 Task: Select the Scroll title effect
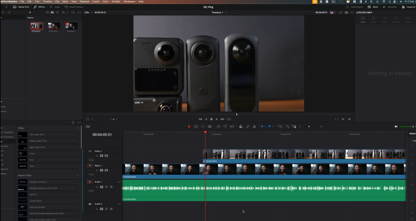pyautogui.click(x=48, y=154)
